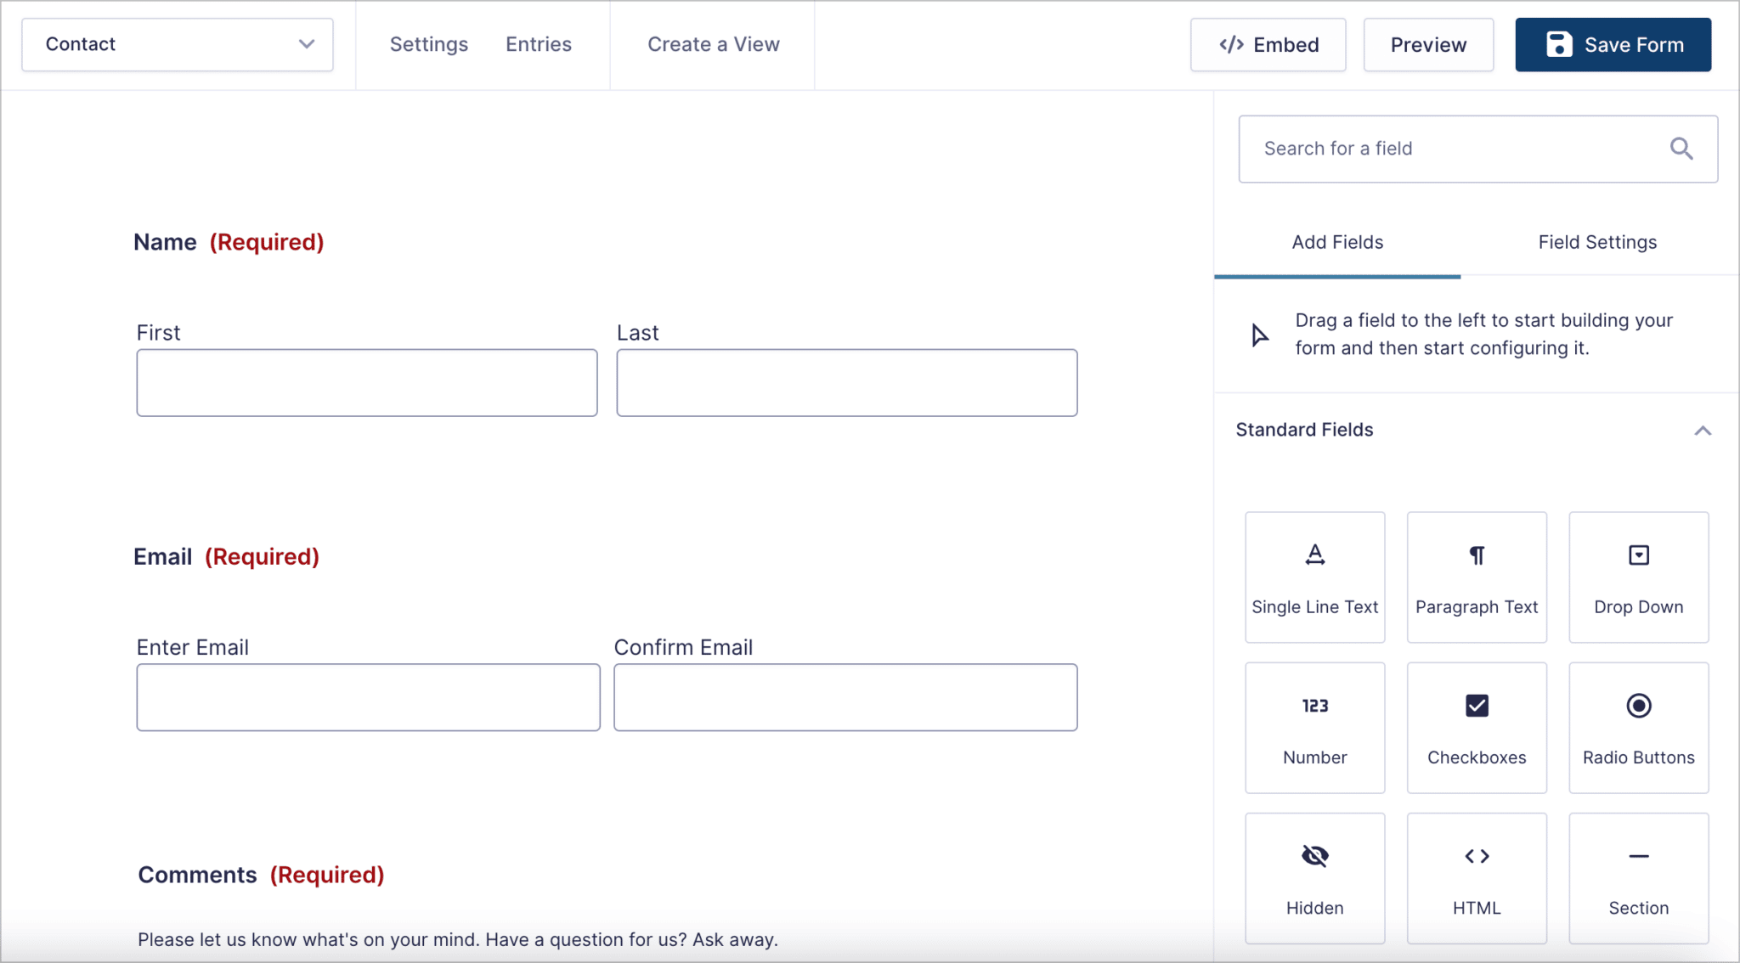This screenshot has height=963, width=1740.
Task: Save the form
Action: click(x=1612, y=44)
